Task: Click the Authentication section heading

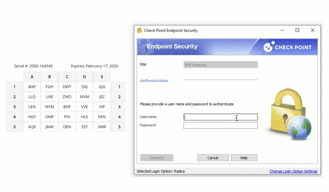Action: 154,80
